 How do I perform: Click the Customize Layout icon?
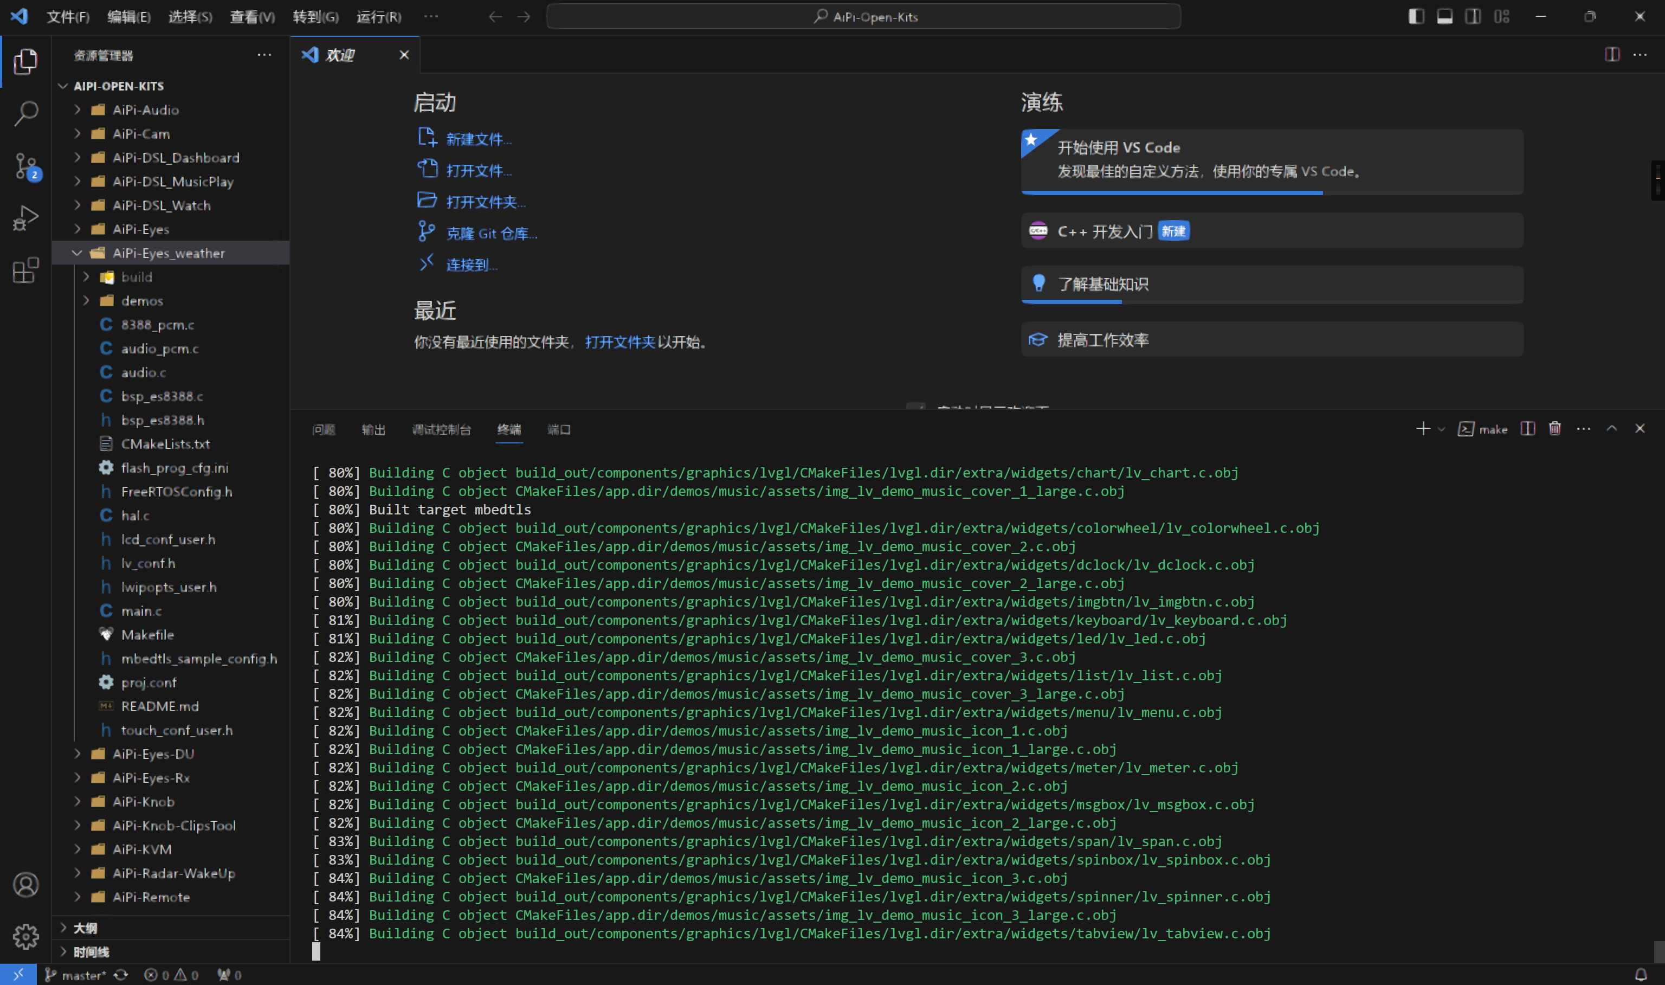pos(1501,17)
